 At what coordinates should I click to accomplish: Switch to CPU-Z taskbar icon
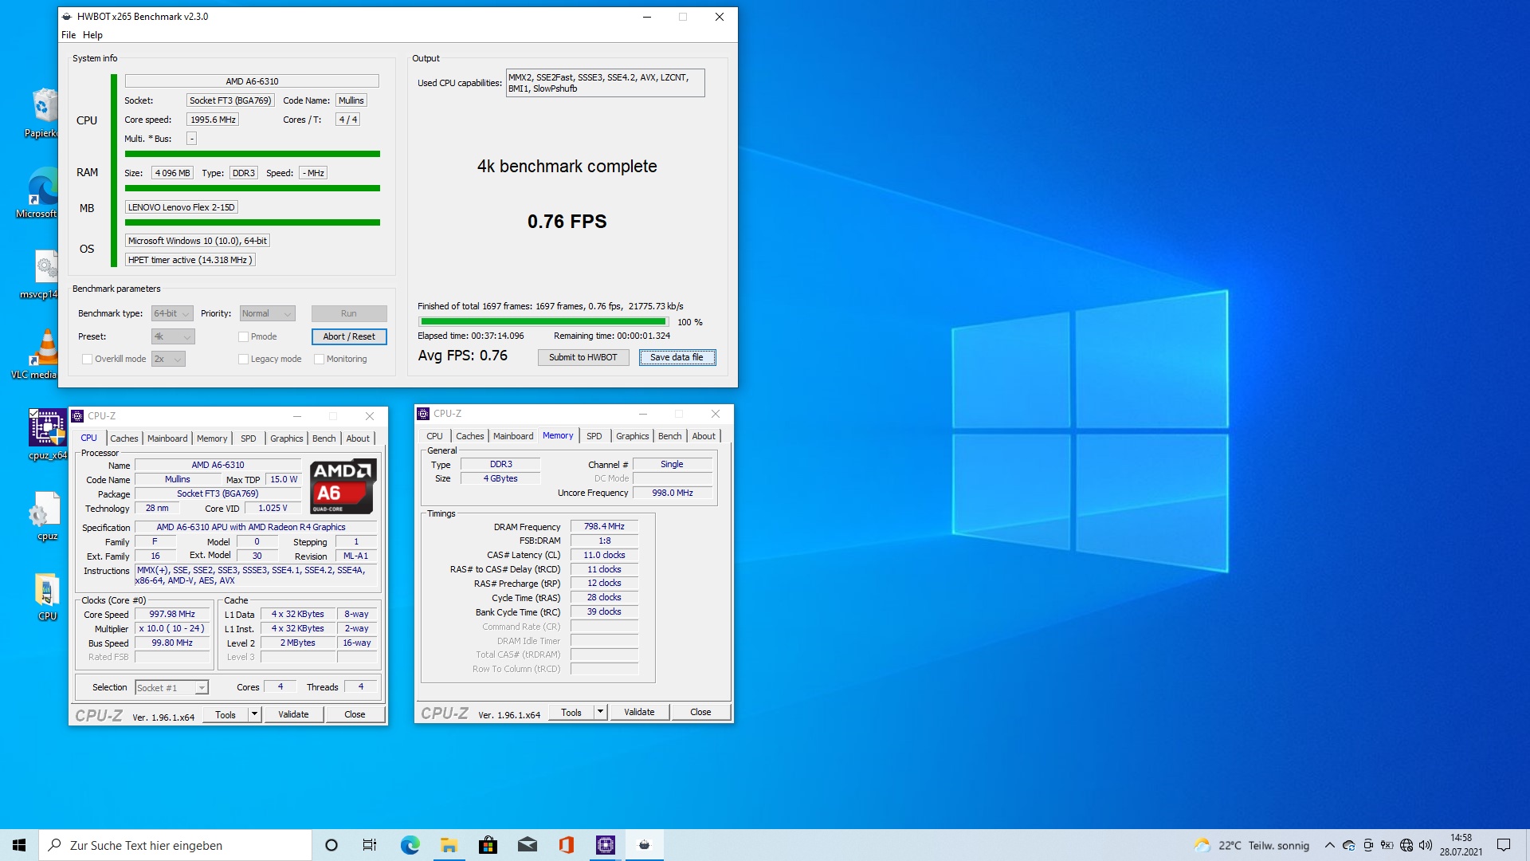(x=606, y=845)
